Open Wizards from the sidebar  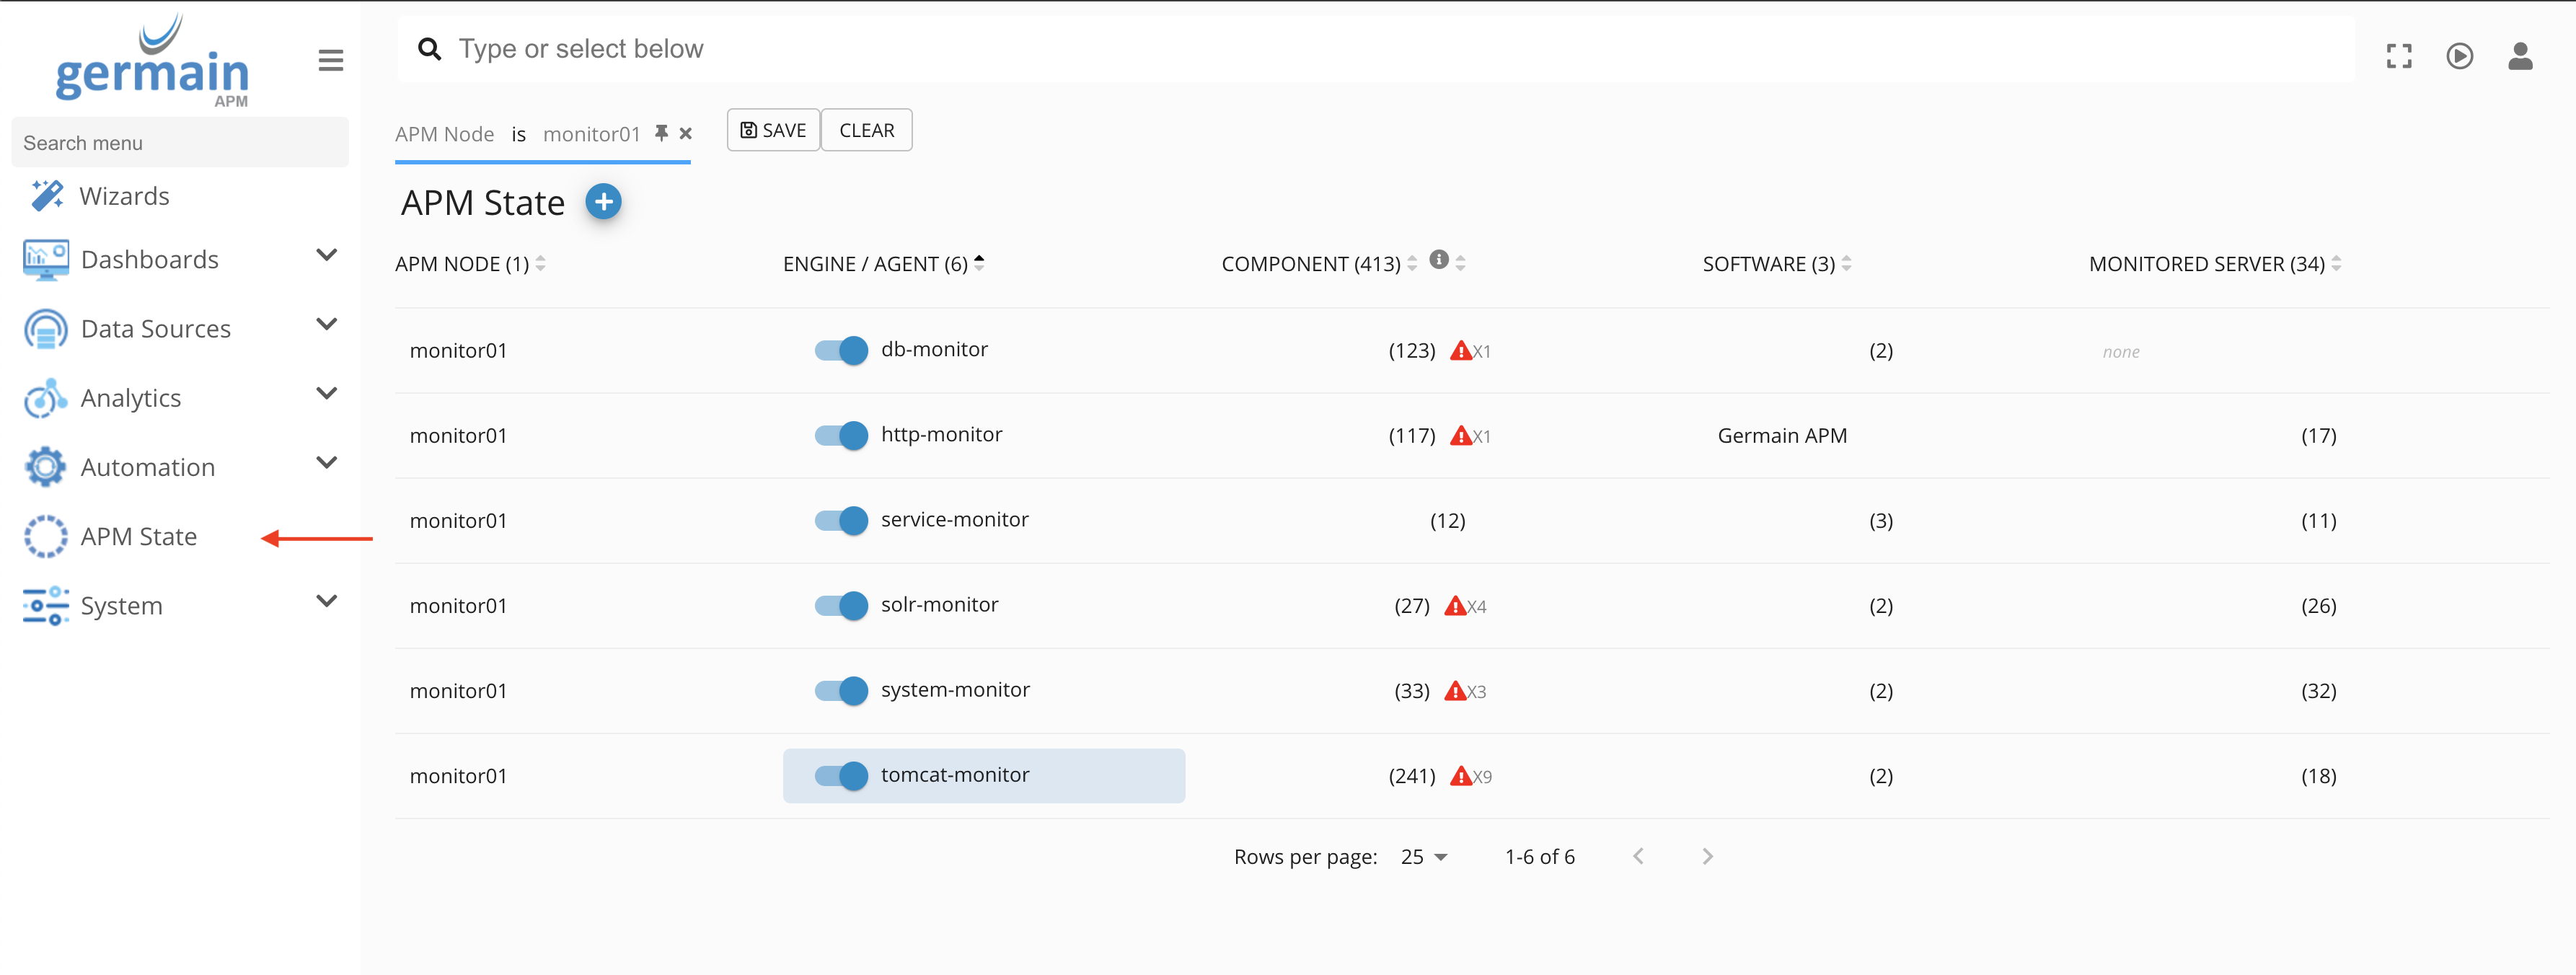click(124, 196)
